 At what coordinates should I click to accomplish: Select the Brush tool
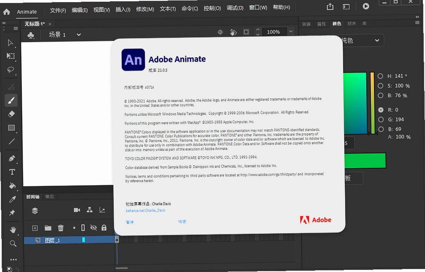[x=11, y=100]
